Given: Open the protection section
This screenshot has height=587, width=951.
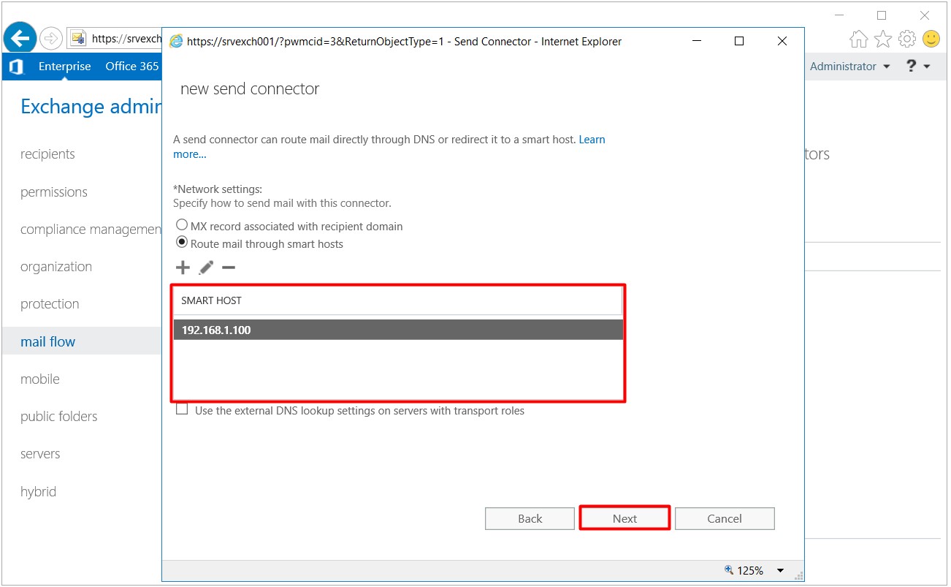Looking at the screenshot, I should 50,304.
